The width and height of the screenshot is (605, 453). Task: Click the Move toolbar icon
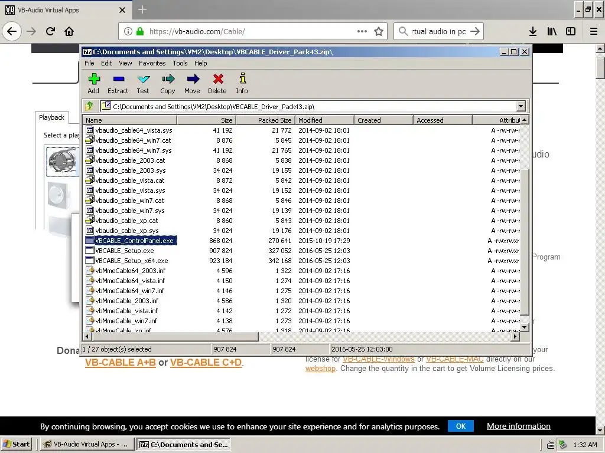coord(193,79)
